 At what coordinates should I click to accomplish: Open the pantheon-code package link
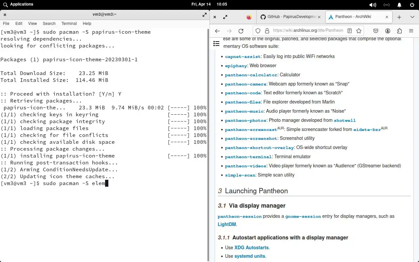243,93
